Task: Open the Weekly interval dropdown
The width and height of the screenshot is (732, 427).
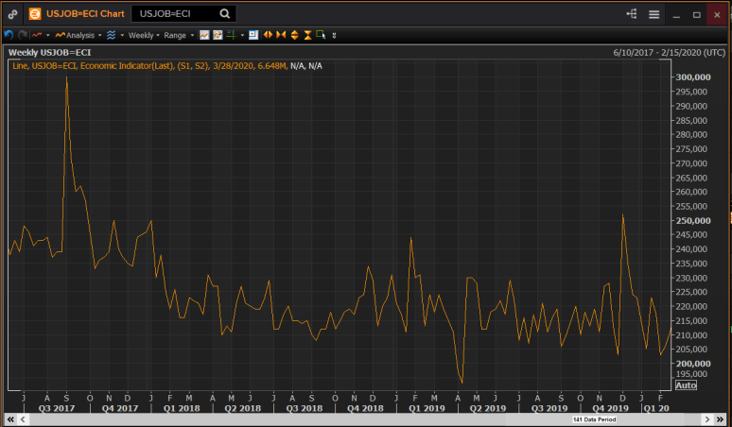Action: tap(143, 35)
